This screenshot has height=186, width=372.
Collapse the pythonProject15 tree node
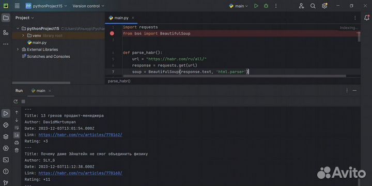pos(18,28)
